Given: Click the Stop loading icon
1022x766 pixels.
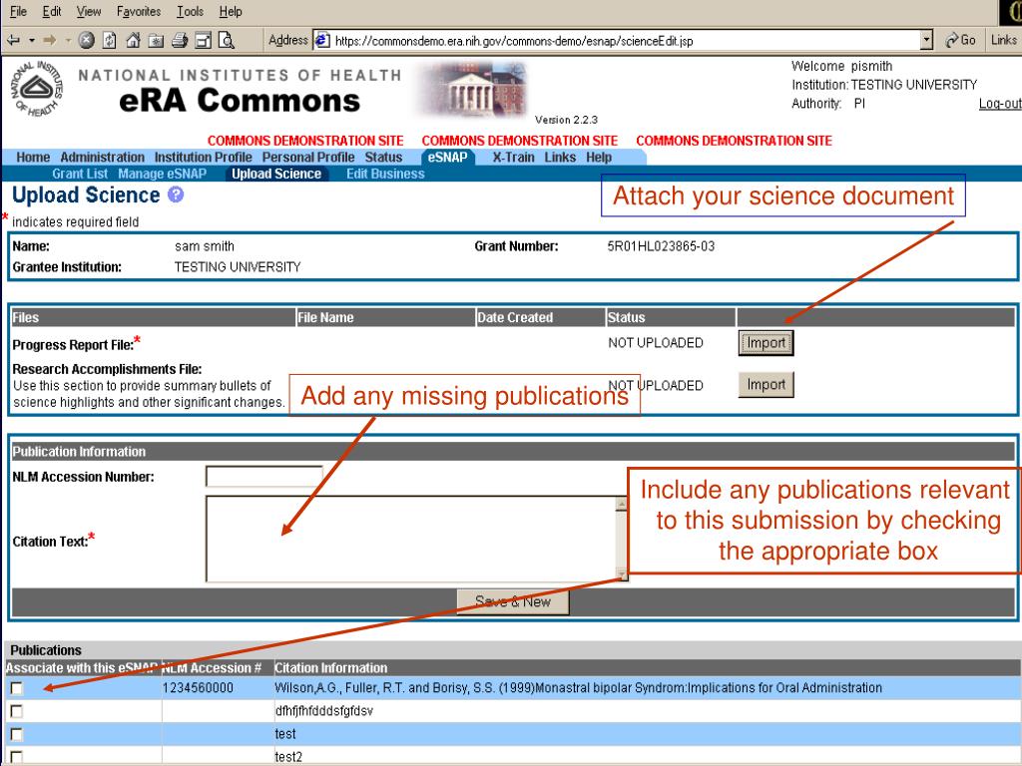Looking at the screenshot, I should coord(86,40).
